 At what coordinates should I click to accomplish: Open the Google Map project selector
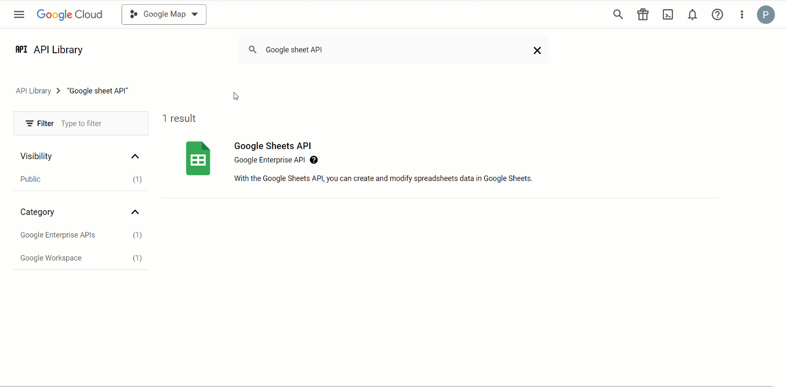(x=164, y=15)
